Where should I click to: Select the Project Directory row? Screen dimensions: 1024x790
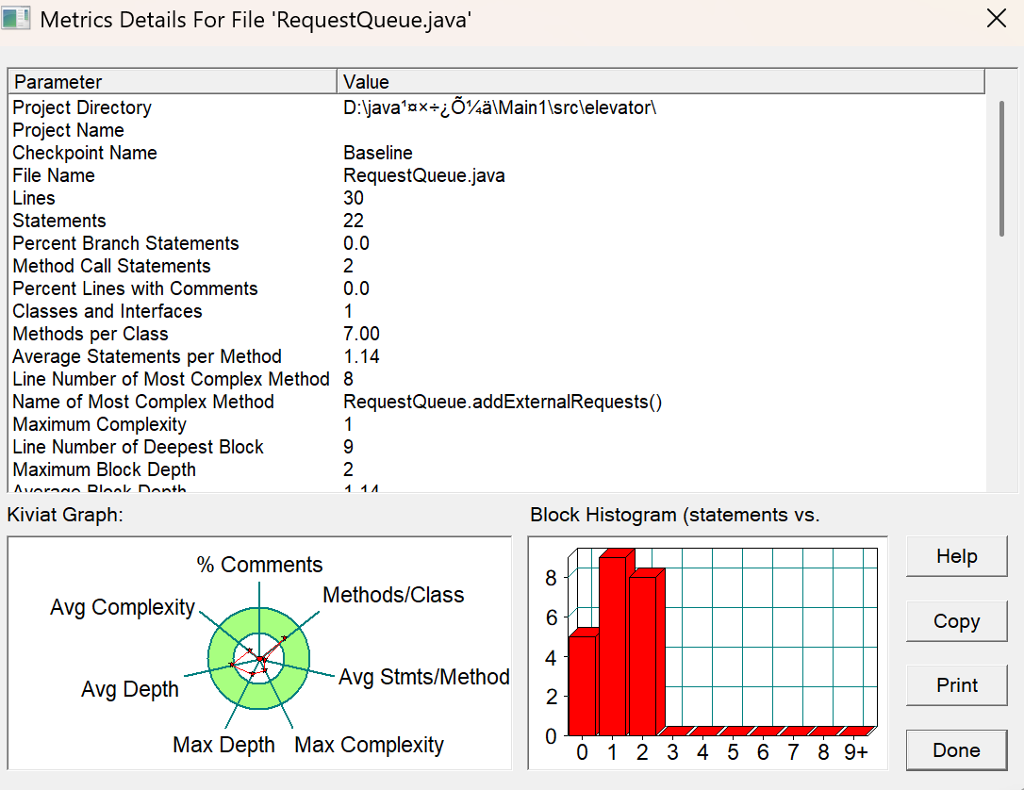tap(496, 107)
